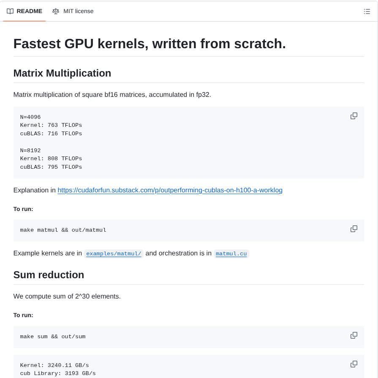
Task: Click the 'make sum && out/sum' text
Action: pyautogui.click(x=53, y=336)
